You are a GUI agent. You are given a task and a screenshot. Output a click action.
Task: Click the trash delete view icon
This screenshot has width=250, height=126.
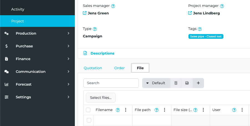point(176,83)
